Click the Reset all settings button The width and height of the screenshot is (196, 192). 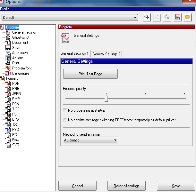point(126,186)
